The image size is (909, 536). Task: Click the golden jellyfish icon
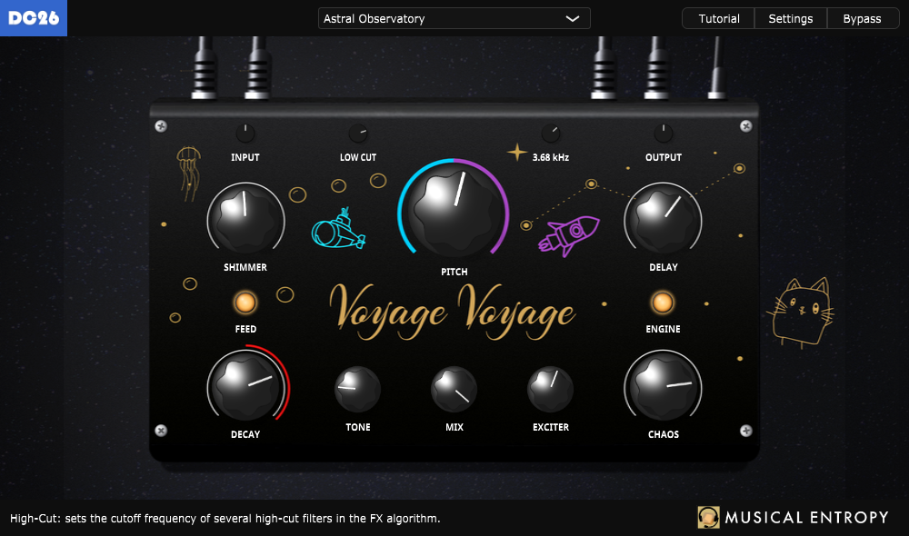click(188, 174)
